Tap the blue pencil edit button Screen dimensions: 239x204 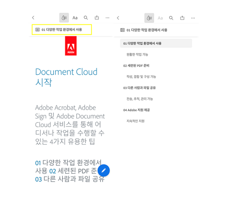pyautogui.click(x=104, y=170)
